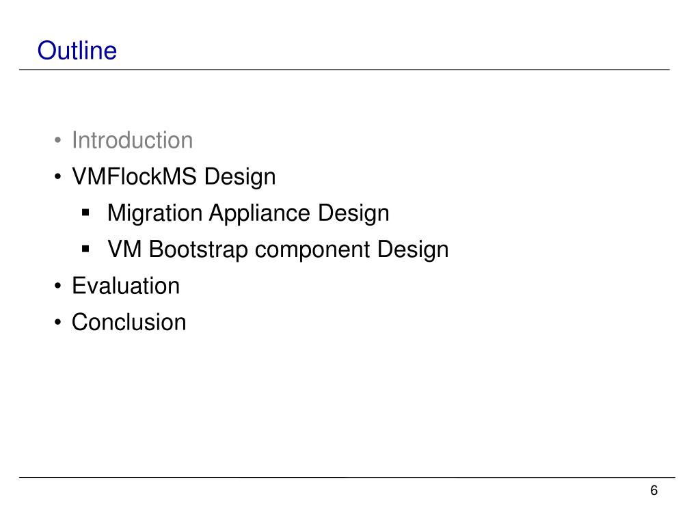Click the round bullet before Introduction

coord(57,141)
